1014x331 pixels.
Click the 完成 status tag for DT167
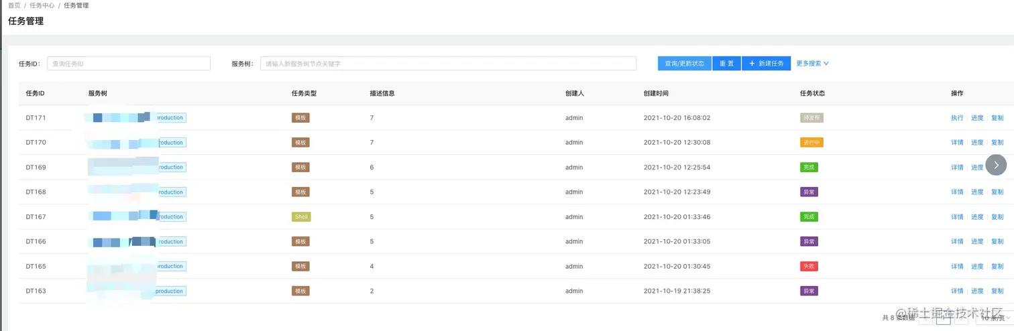(809, 217)
